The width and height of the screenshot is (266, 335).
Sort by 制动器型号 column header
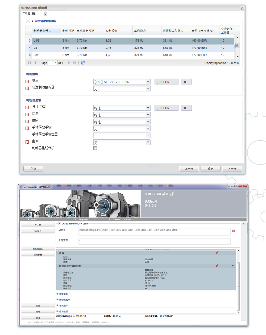coord(46,31)
